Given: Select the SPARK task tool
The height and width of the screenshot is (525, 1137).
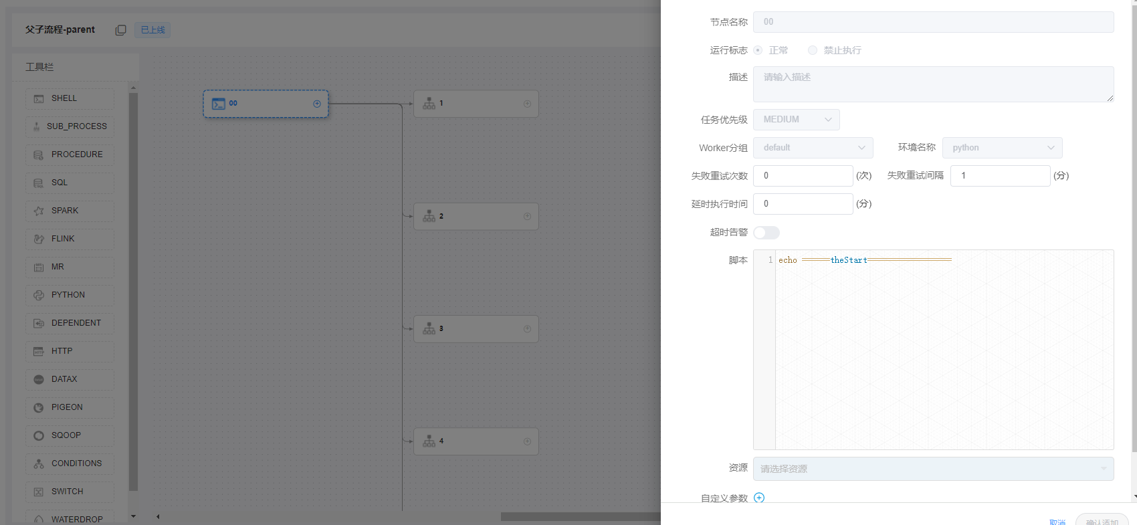Looking at the screenshot, I should click(x=70, y=211).
